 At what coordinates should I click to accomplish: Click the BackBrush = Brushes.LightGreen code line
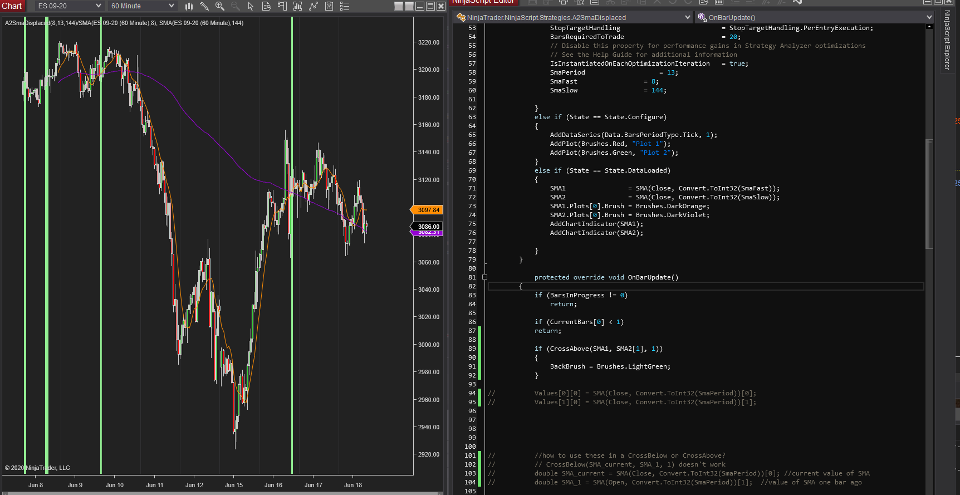610,366
